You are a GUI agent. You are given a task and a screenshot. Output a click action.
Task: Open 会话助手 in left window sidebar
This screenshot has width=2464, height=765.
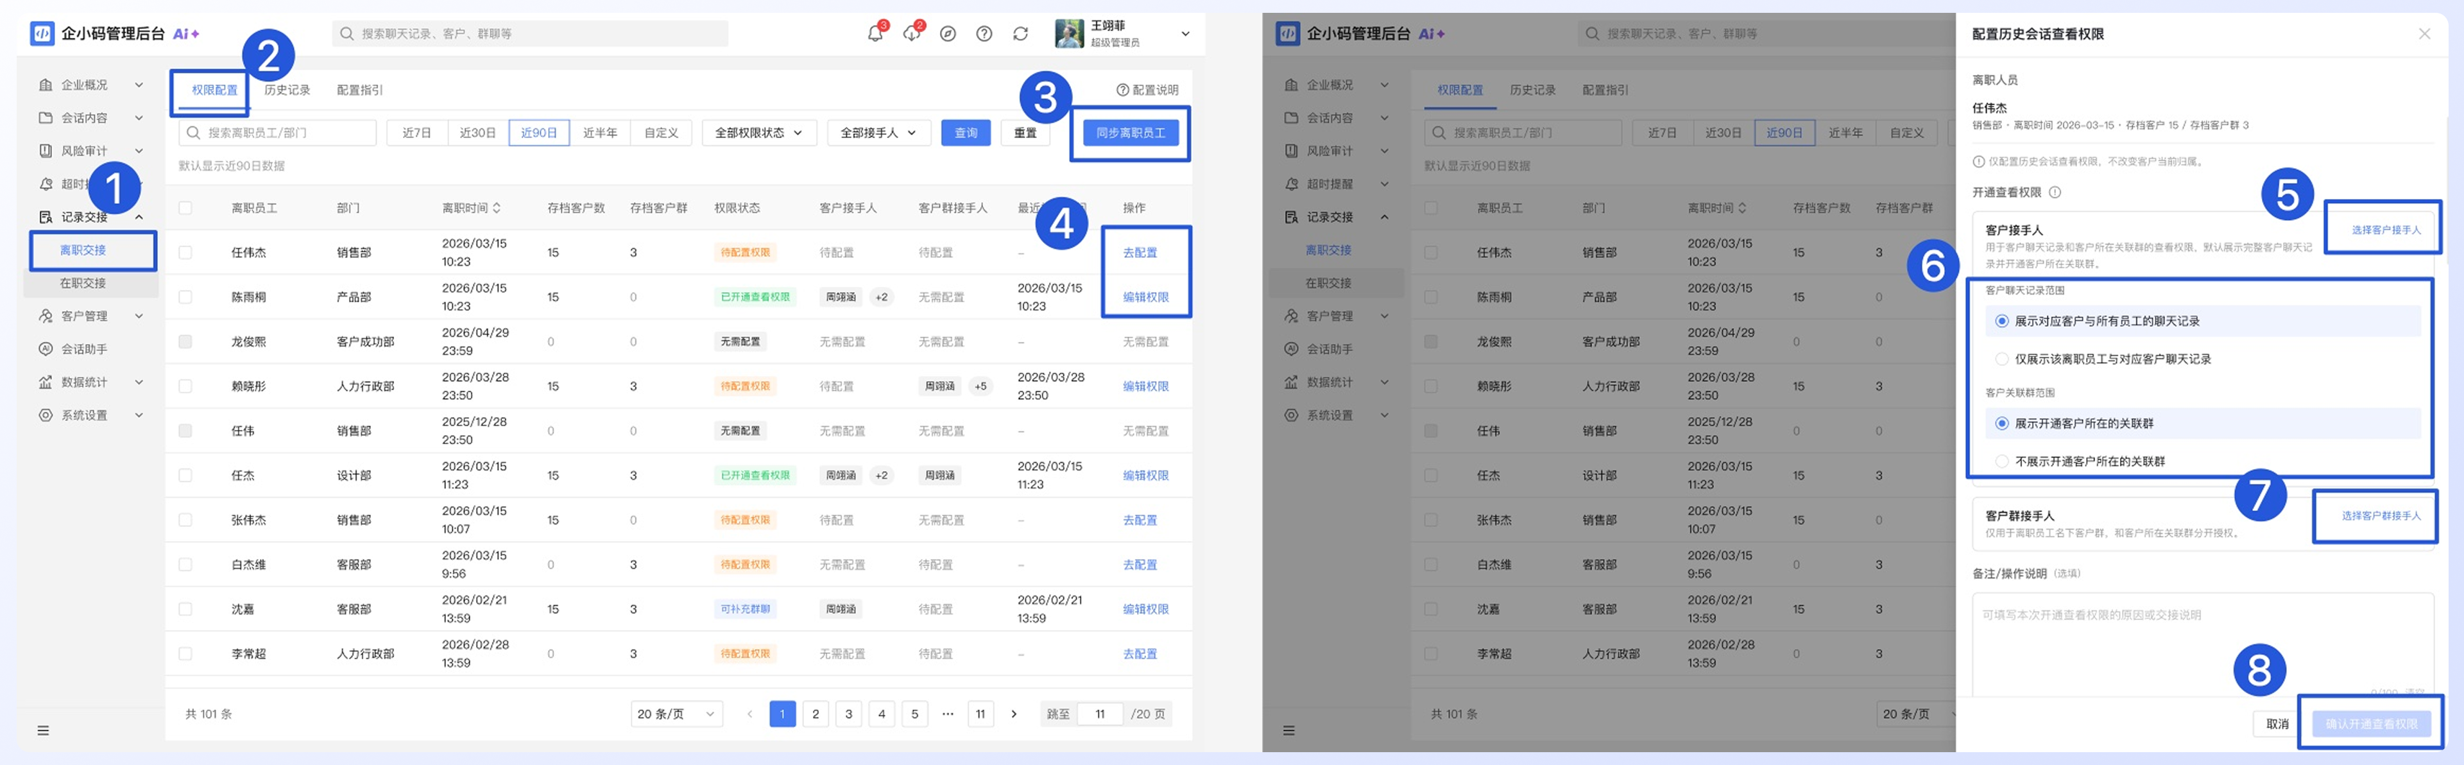(84, 349)
